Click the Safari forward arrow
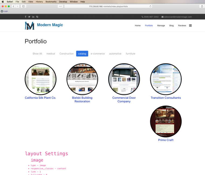Viewport: 205px width, 175px height. point(17,6)
